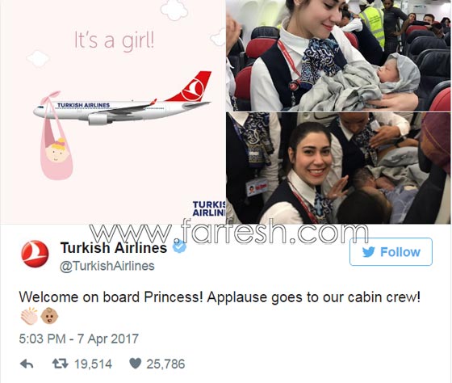
Task: Open photo of smiling attendant facing camera
Action: pos(338,168)
